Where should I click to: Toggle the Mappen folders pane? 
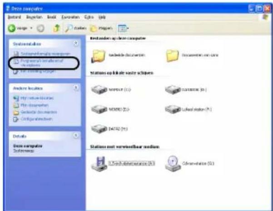[x=101, y=28]
